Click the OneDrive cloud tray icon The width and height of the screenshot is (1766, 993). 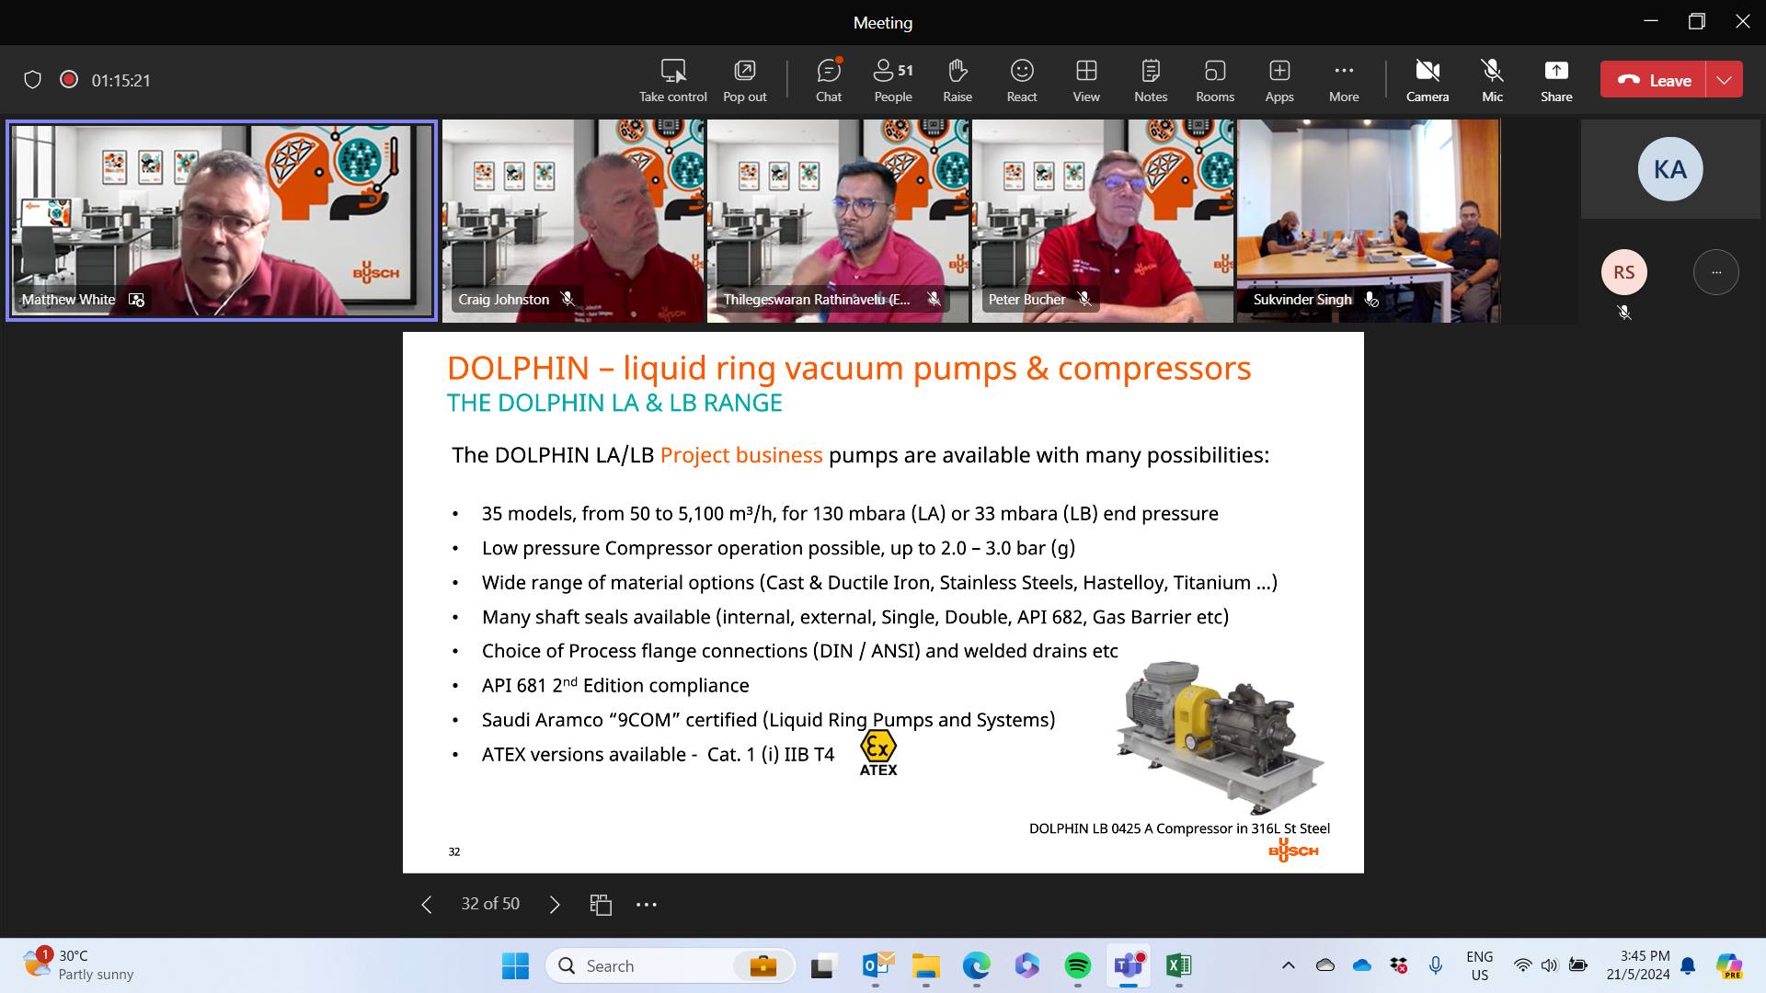(x=1362, y=965)
